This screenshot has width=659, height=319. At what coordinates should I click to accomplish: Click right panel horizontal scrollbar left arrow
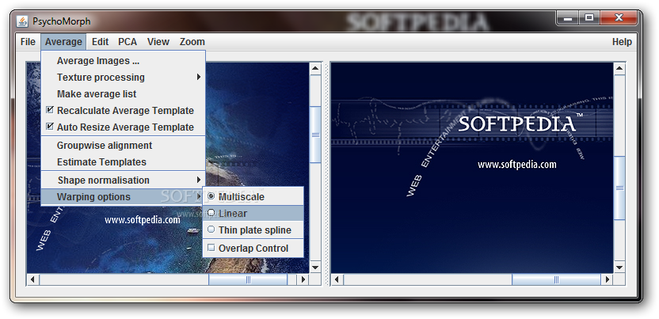click(x=337, y=279)
